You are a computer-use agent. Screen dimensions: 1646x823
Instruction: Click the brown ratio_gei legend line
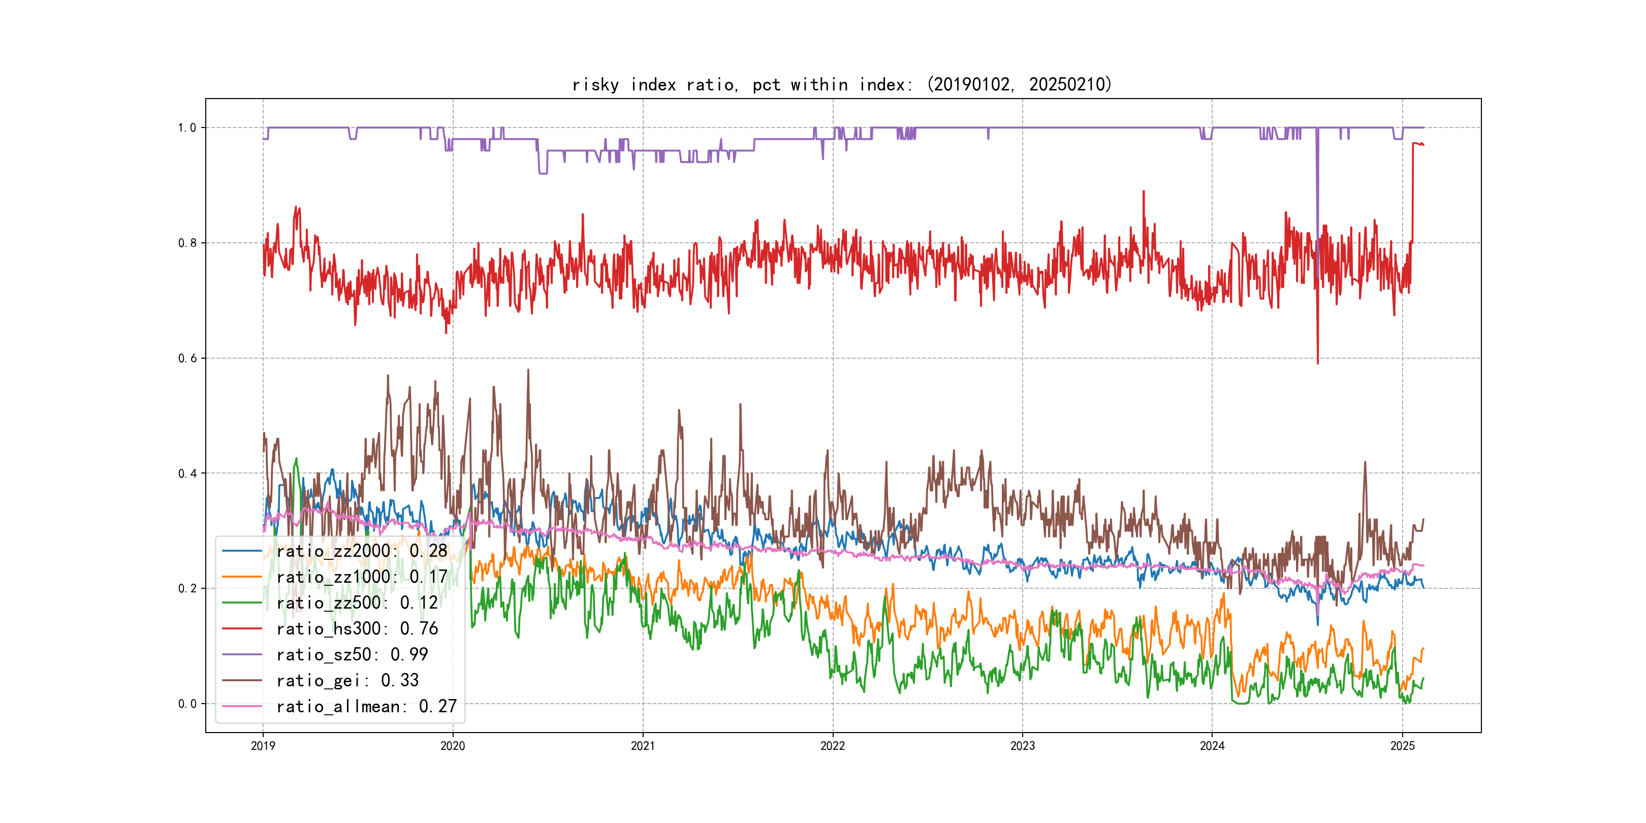coord(241,681)
